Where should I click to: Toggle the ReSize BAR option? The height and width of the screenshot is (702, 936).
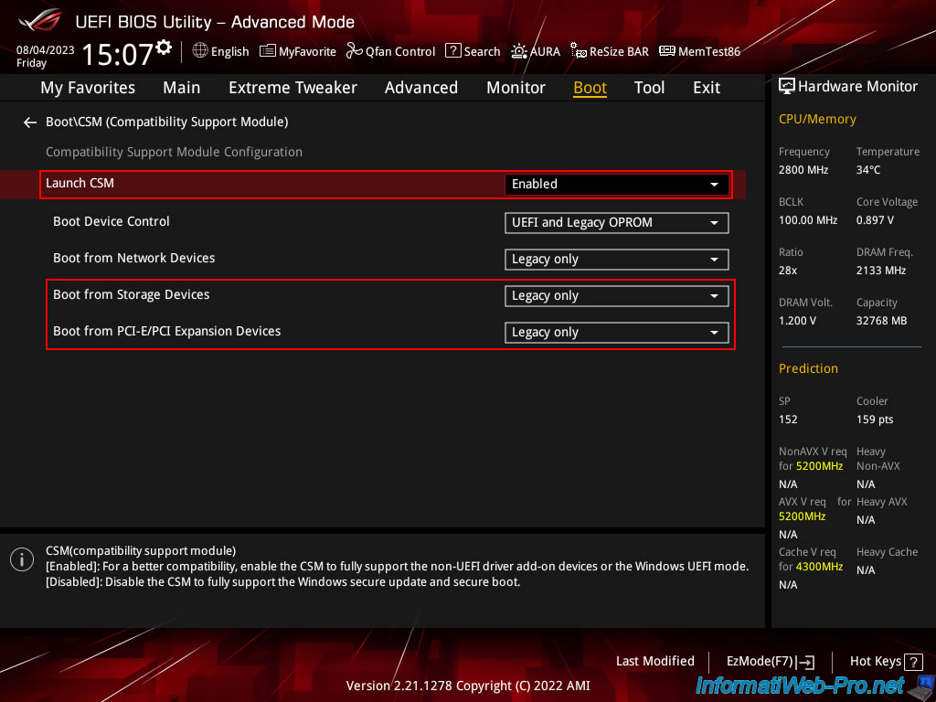pos(610,51)
